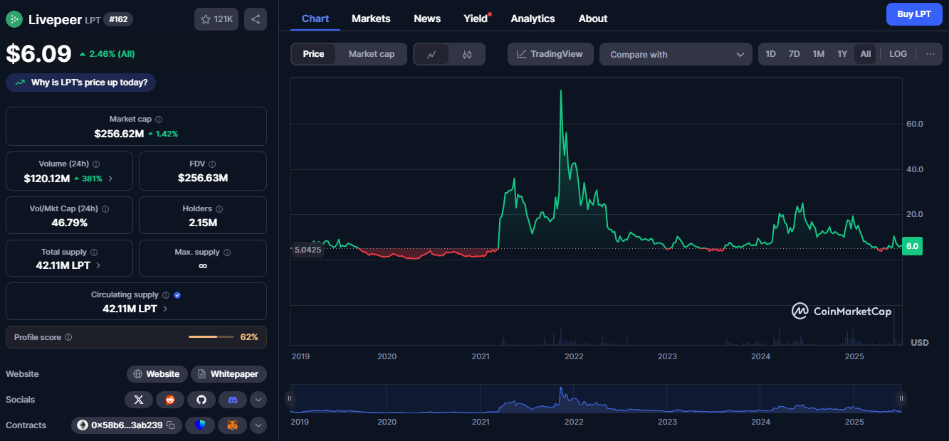Switch to the Markets tab

371,18
